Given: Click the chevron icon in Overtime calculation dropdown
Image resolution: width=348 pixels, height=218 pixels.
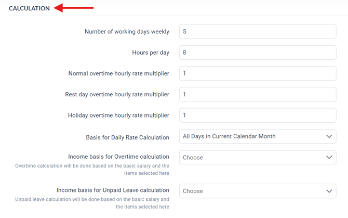Looking at the screenshot, I should (x=329, y=157).
